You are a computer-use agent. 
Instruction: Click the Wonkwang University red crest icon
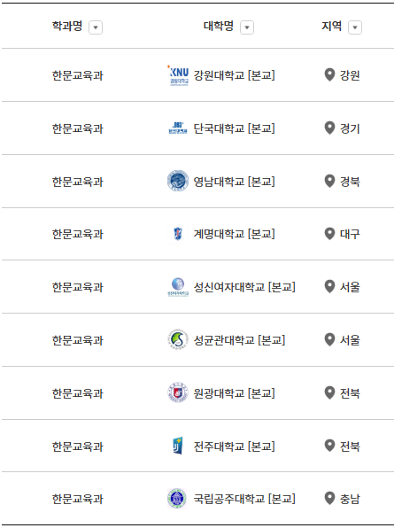click(x=178, y=392)
